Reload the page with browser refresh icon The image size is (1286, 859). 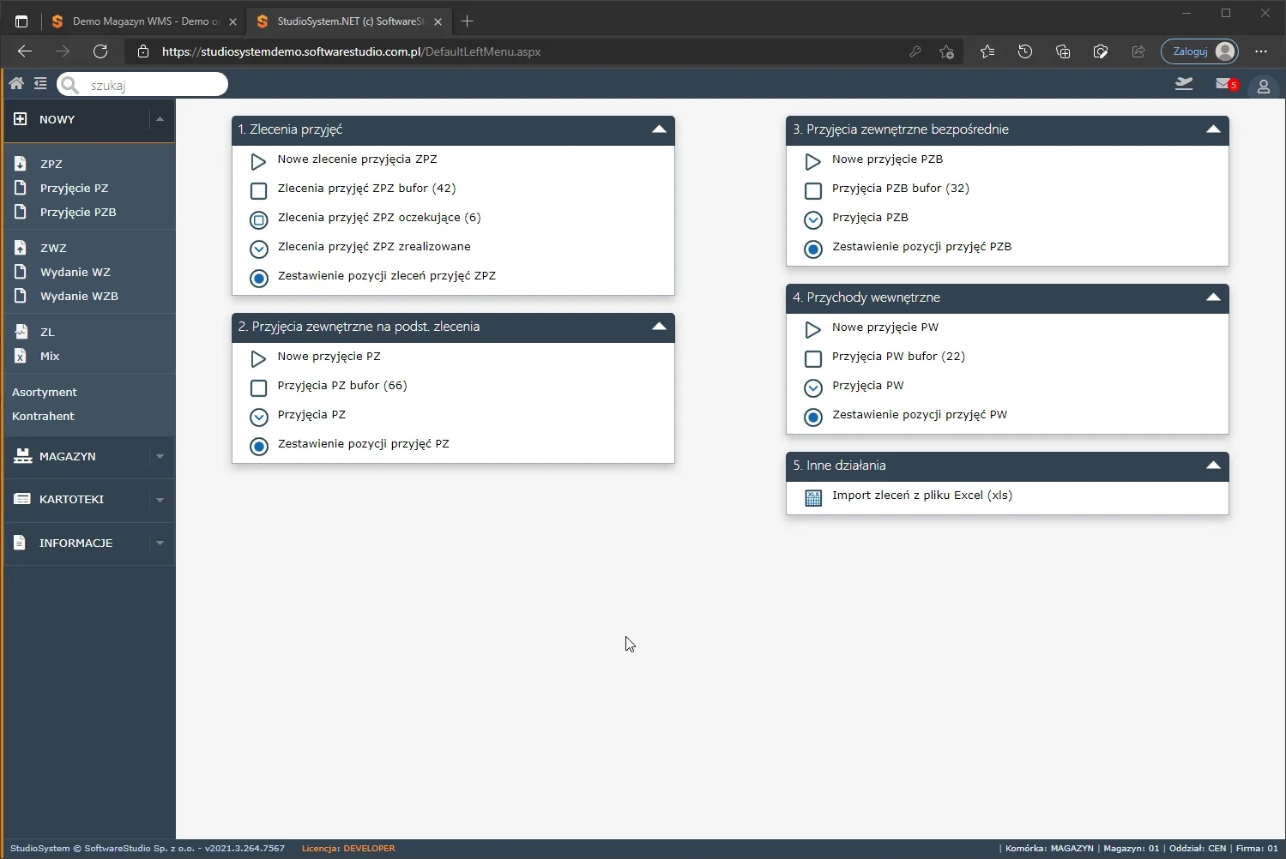pyautogui.click(x=100, y=51)
